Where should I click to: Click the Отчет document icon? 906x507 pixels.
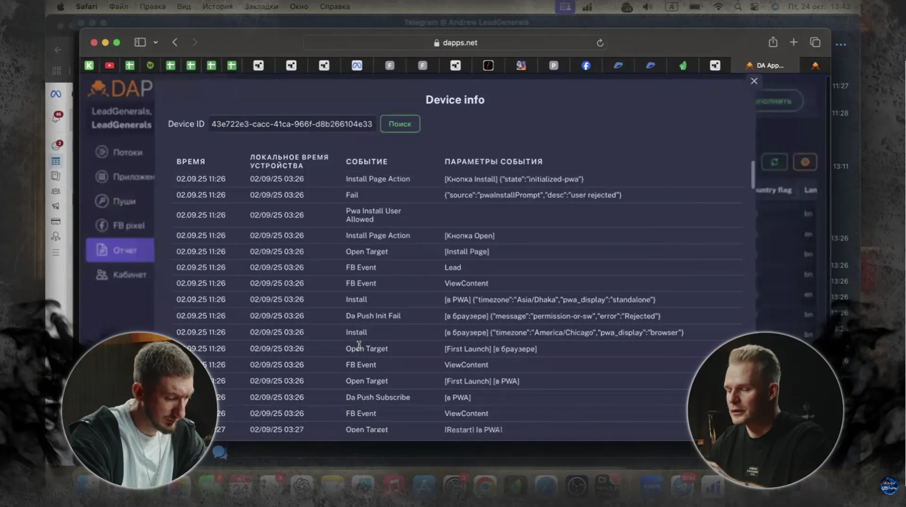pyautogui.click(x=101, y=250)
